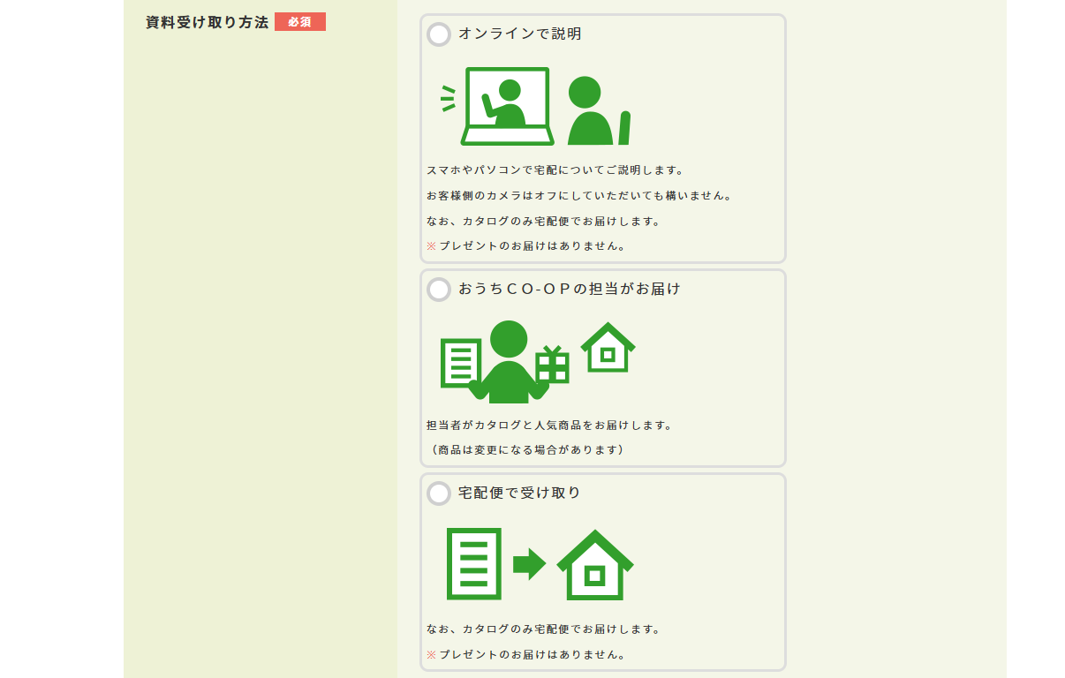Select the 宅配便で受け取り radio button
The height and width of the screenshot is (678, 1065).
click(x=438, y=493)
